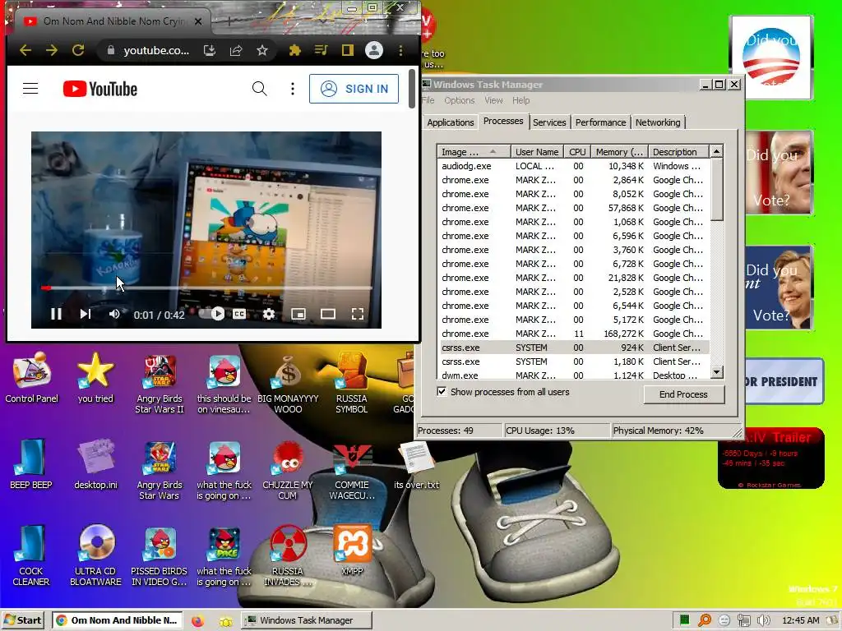This screenshot has height=631, width=842.
Task: Open video settings gear
Action: pyautogui.click(x=269, y=314)
